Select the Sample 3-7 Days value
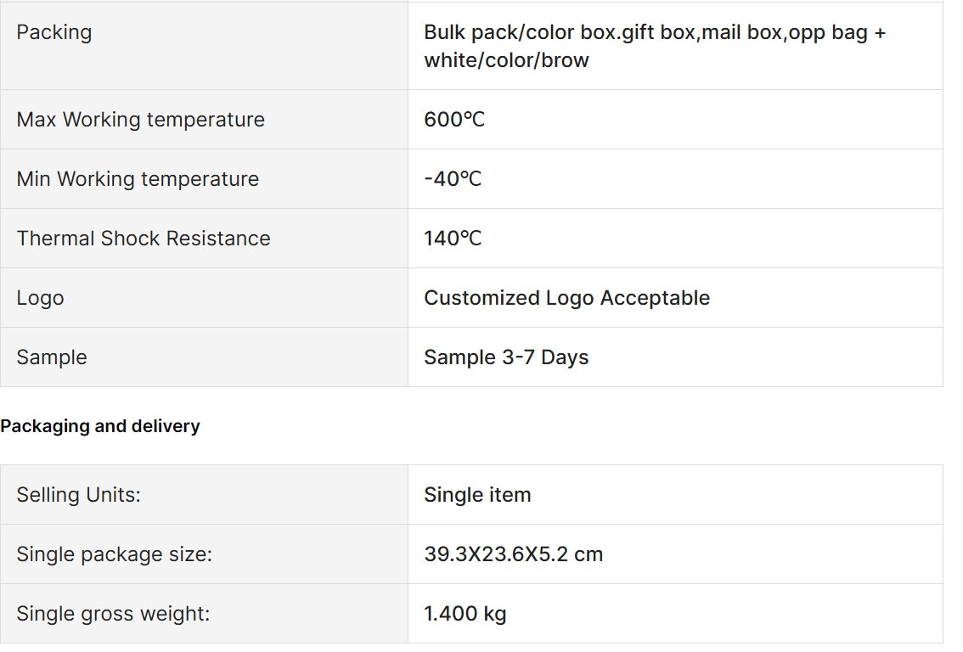Image resolution: width=963 pixels, height=652 pixels. [506, 357]
